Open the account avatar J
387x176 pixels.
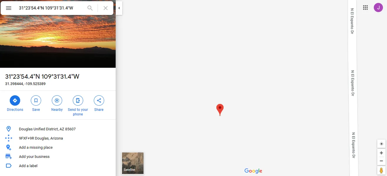pos(378,8)
